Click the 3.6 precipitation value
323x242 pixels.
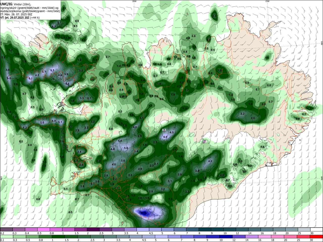click(x=123, y=161)
